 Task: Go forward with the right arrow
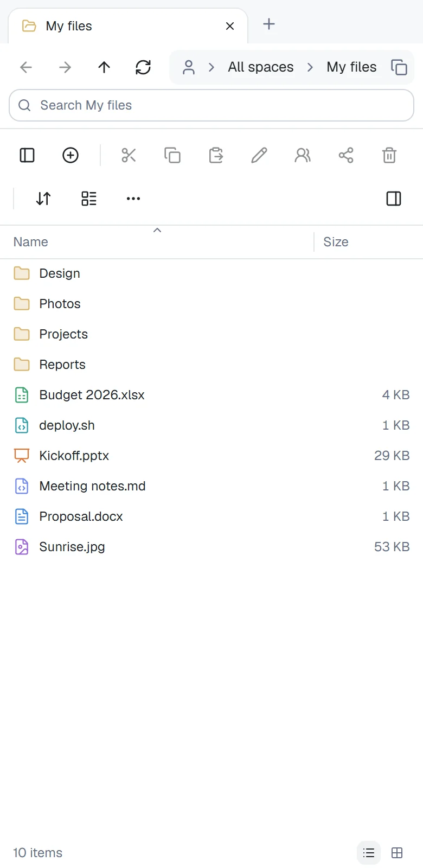[65, 67]
